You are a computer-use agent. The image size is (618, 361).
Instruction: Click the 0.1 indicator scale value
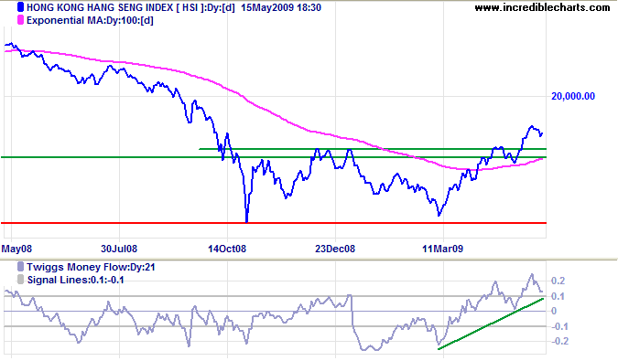(x=558, y=296)
